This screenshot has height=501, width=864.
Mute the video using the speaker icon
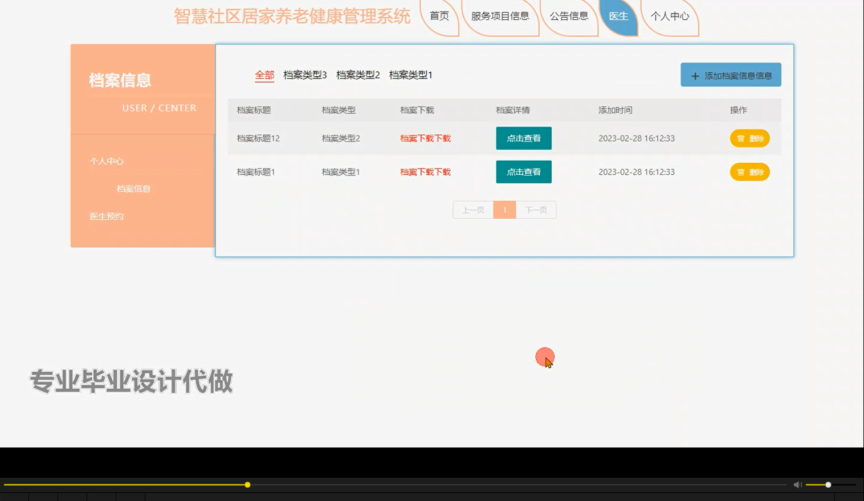point(797,484)
